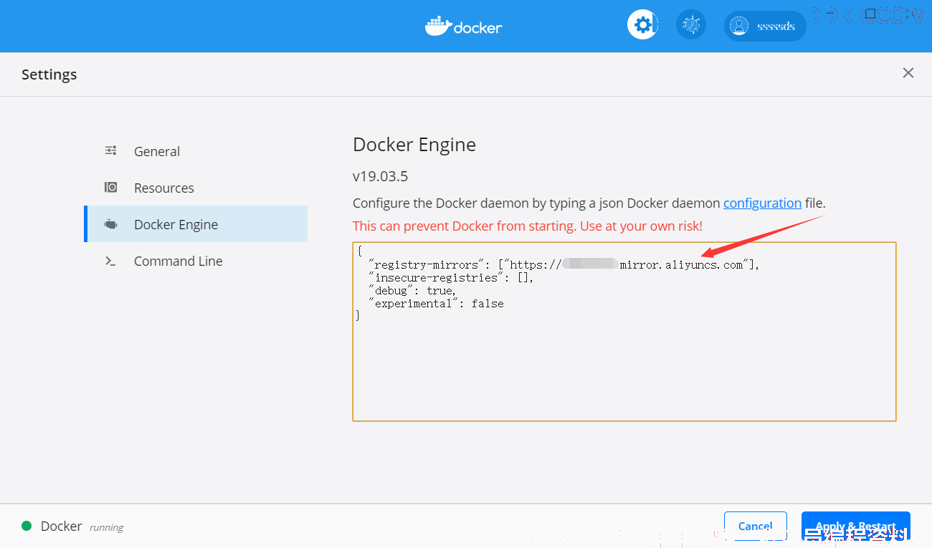Click the Resources disk icon

coord(111,188)
